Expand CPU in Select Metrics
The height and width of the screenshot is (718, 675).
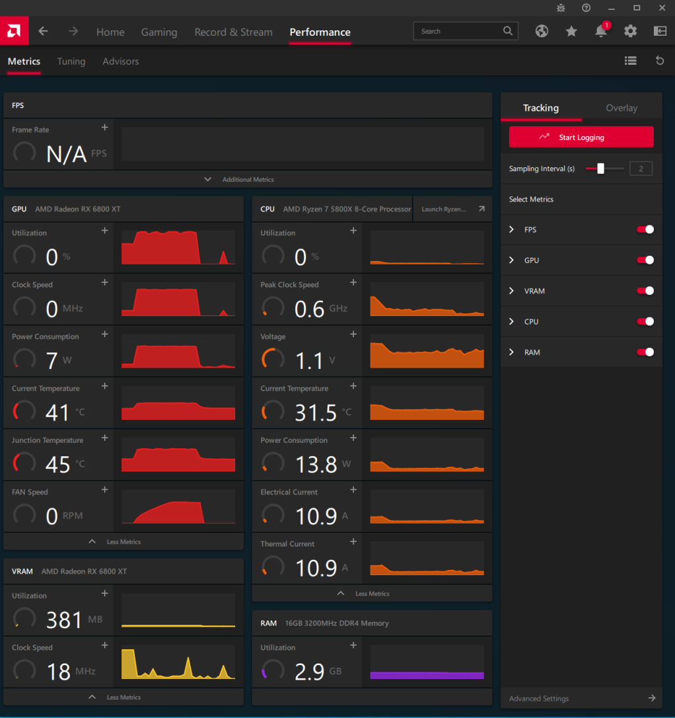pyautogui.click(x=512, y=321)
